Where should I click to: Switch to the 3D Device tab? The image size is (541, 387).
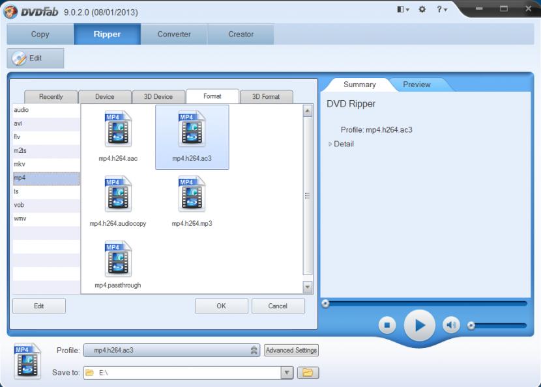pyautogui.click(x=158, y=97)
